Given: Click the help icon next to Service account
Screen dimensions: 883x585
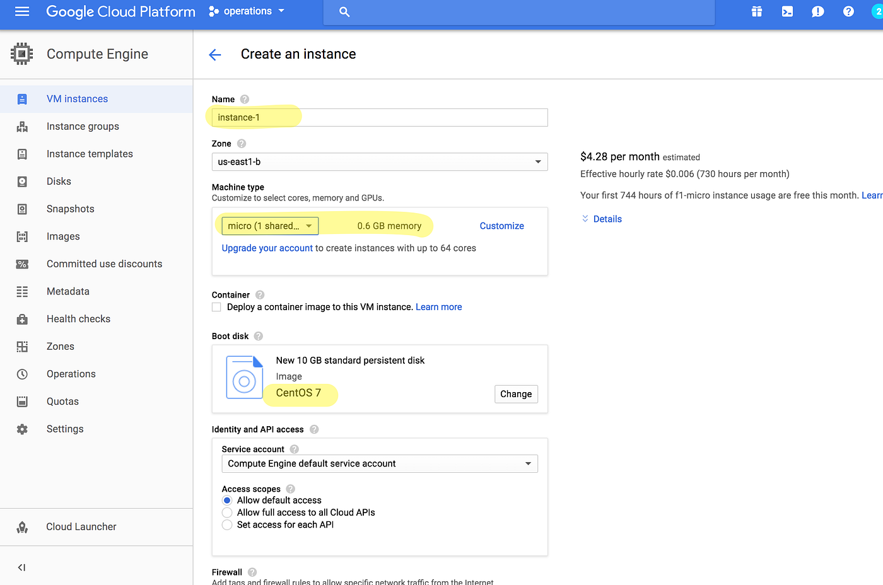Looking at the screenshot, I should coord(295,449).
